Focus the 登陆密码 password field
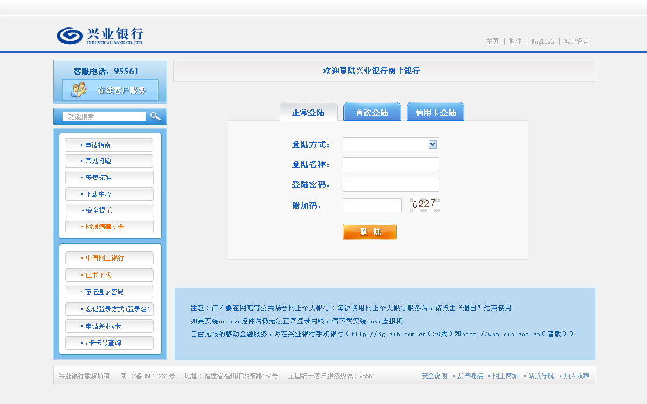This screenshot has width=647, height=404. (391, 185)
